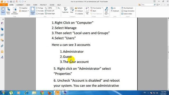The height and width of the screenshot is (95, 169).
Task: Open the Bookmarks side panel
Action: (x=2, y=23)
